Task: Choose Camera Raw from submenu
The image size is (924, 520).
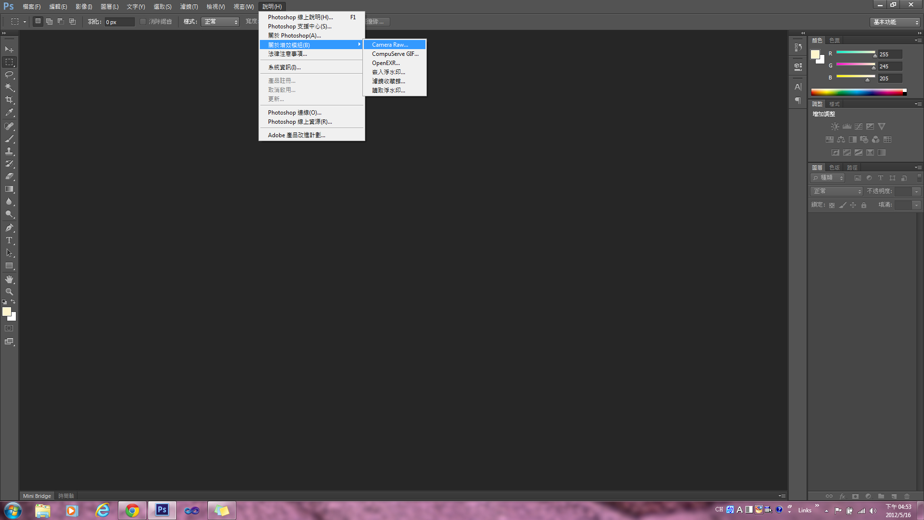Action: 394,45
